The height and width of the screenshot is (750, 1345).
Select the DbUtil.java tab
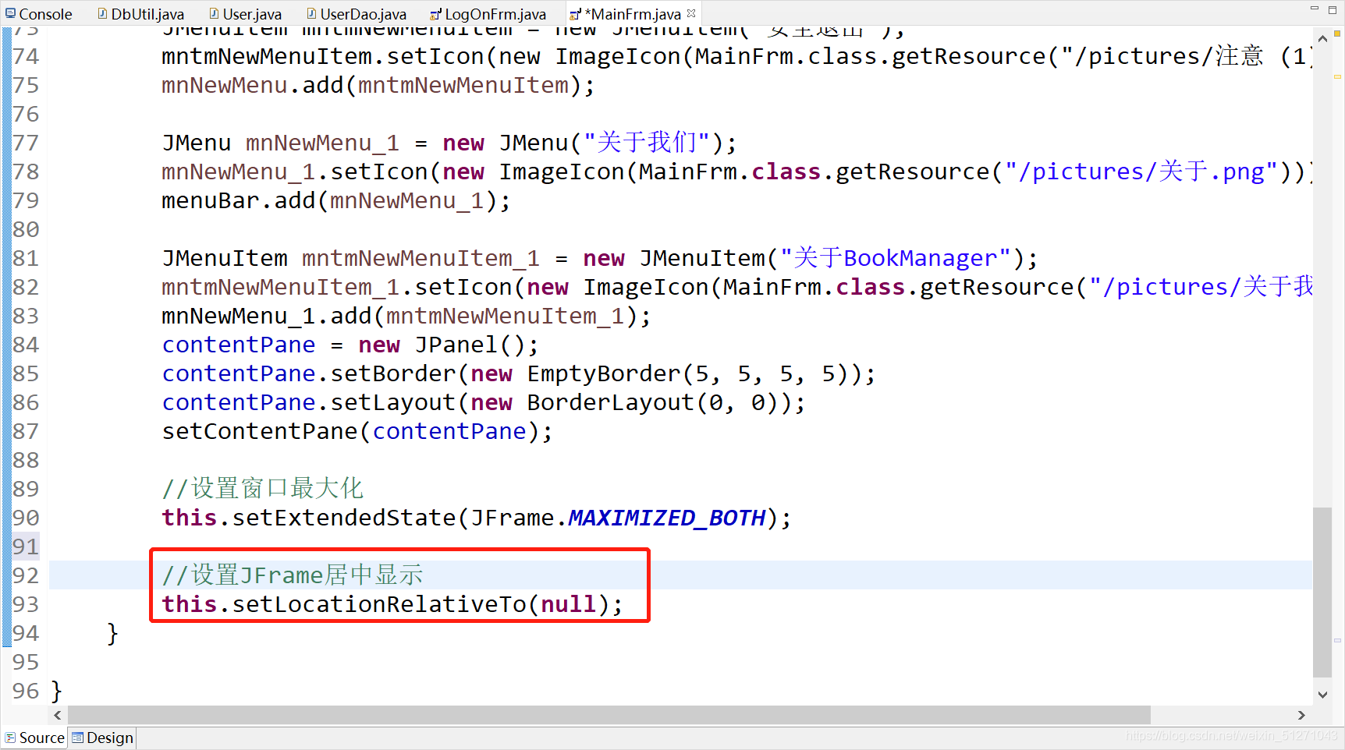144,13
